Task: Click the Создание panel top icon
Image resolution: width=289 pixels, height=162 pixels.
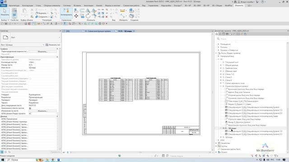Action: (x=131, y=10)
